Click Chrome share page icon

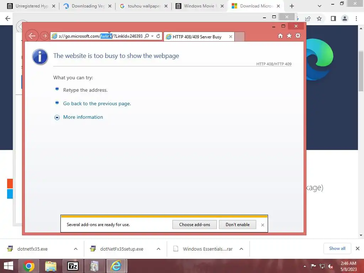(x=308, y=18)
